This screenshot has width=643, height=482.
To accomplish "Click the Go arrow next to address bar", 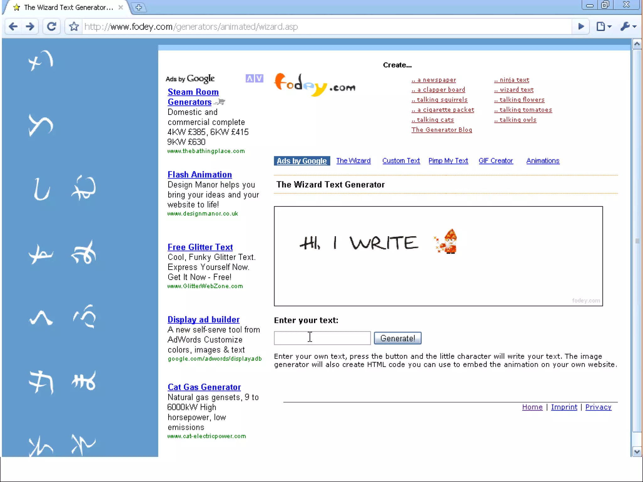I will (581, 27).
